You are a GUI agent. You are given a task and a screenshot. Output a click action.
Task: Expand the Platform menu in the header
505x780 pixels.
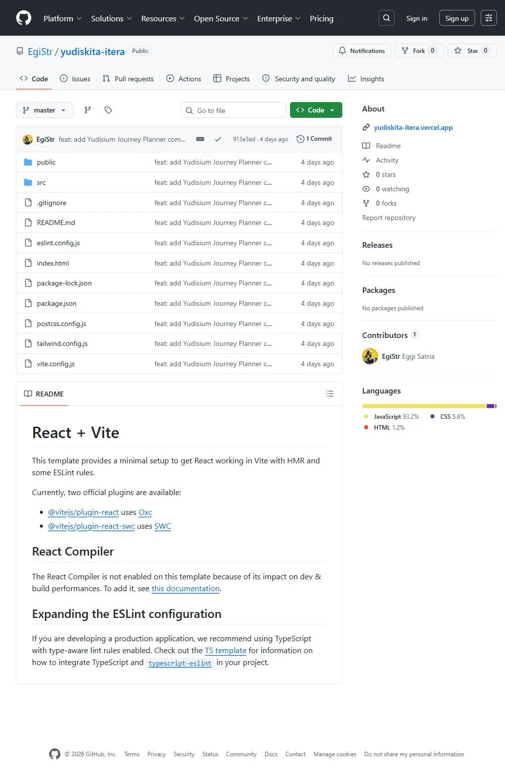click(x=62, y=18)
